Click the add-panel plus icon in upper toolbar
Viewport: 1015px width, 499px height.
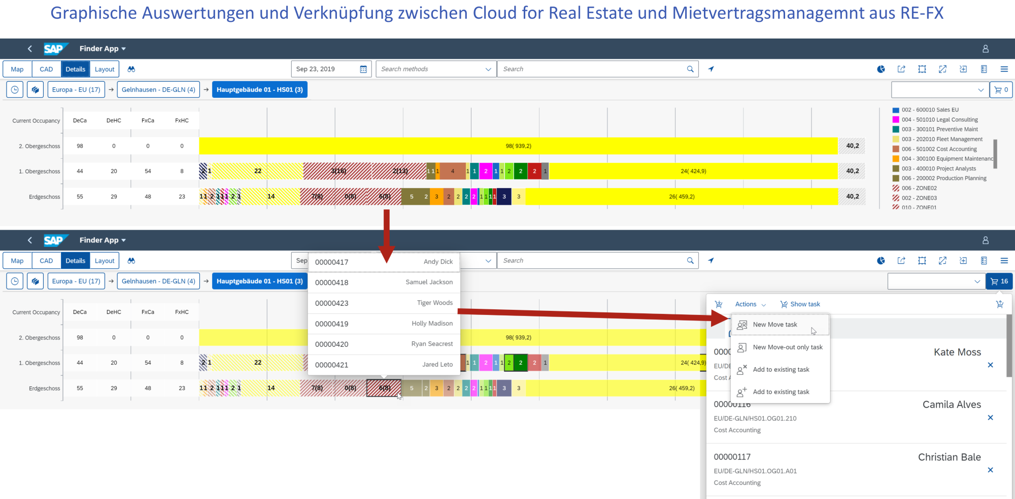pyautogui.click(x=963, y=69)
